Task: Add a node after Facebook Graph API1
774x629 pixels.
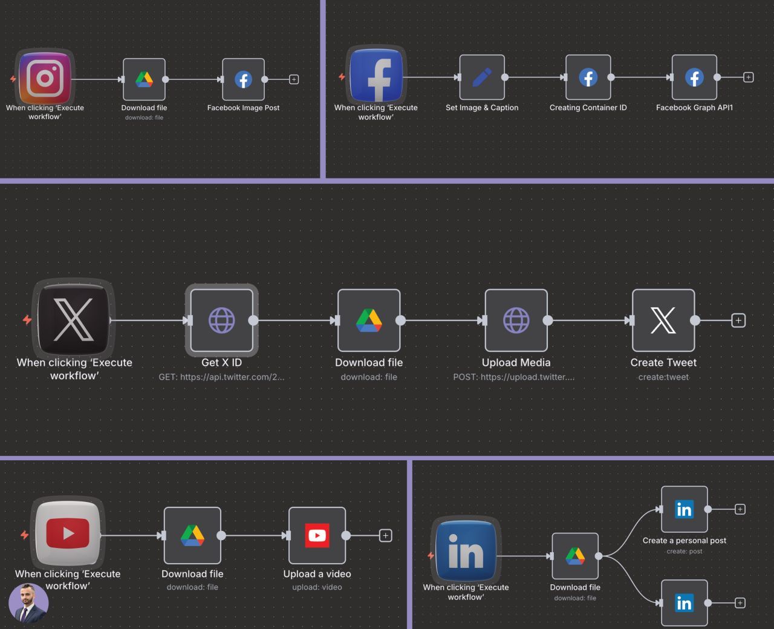Action: (749, 77)
